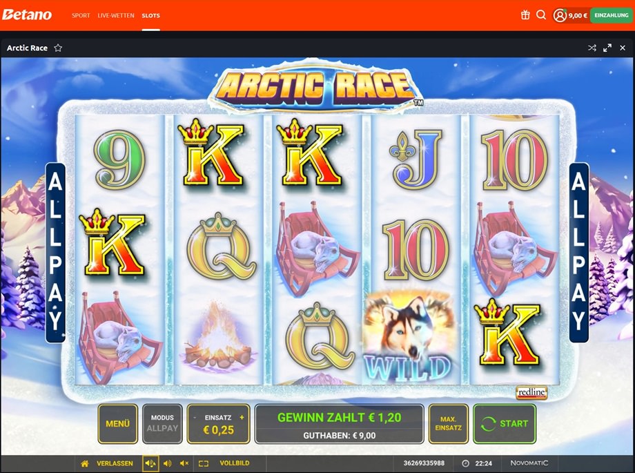The height and width of the screenshot is (473, 635).
Task: Switch to the Sport tab
Action: (81, 15)
